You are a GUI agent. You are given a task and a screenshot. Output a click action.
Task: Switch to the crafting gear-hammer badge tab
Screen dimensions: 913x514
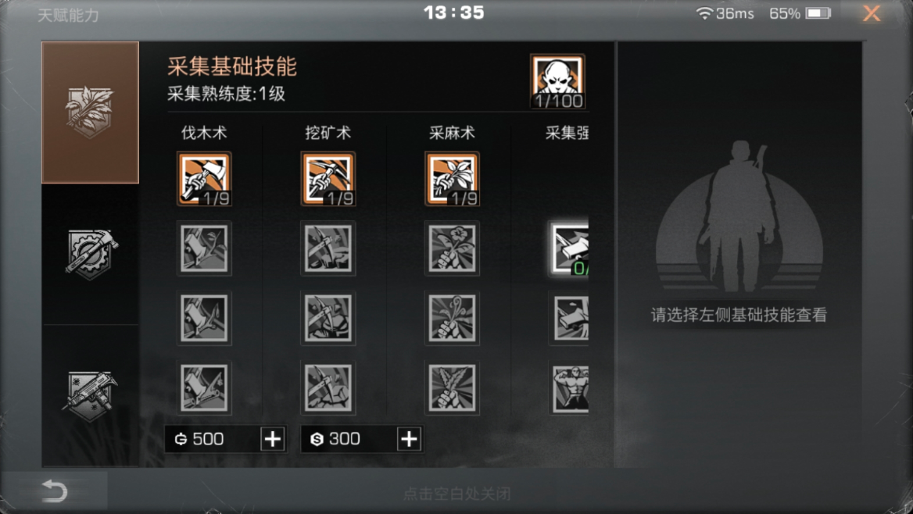coord(90,254)
